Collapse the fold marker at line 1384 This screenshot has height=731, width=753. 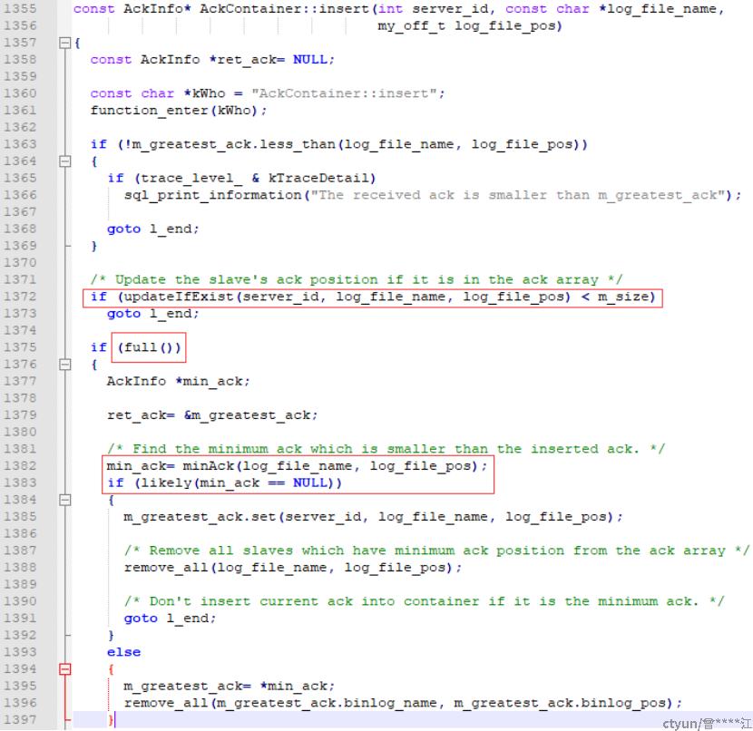point(64,500)
